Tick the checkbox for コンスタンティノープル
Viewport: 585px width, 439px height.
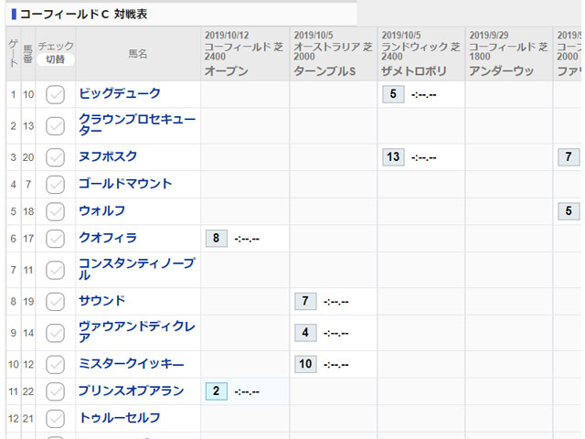click(55, 270)
